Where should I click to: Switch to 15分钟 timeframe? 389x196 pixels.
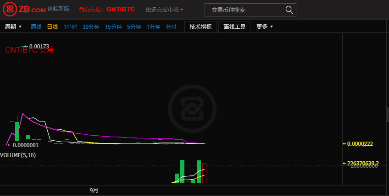(113, 27)
